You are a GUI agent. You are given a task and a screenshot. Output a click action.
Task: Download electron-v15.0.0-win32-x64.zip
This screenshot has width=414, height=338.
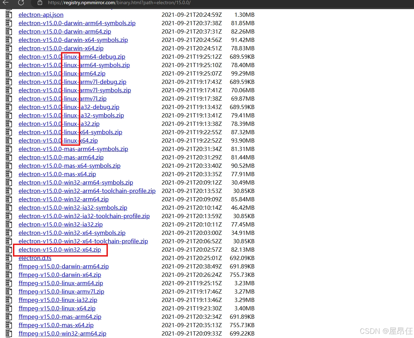click(60, 250)
